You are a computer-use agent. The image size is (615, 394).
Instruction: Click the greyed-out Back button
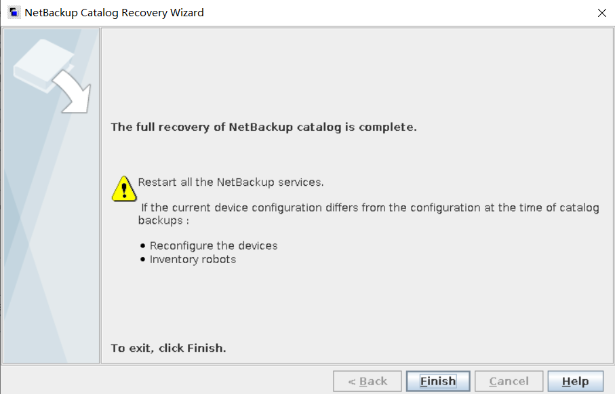coord(368,381)
